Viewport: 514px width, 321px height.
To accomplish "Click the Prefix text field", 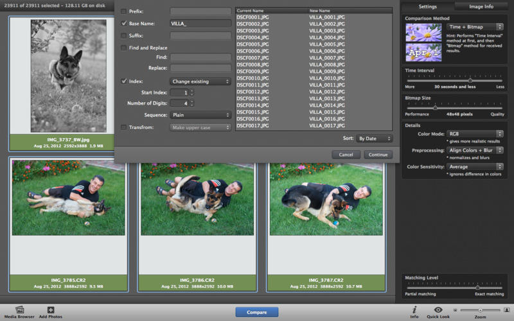I will click(200, 12).
